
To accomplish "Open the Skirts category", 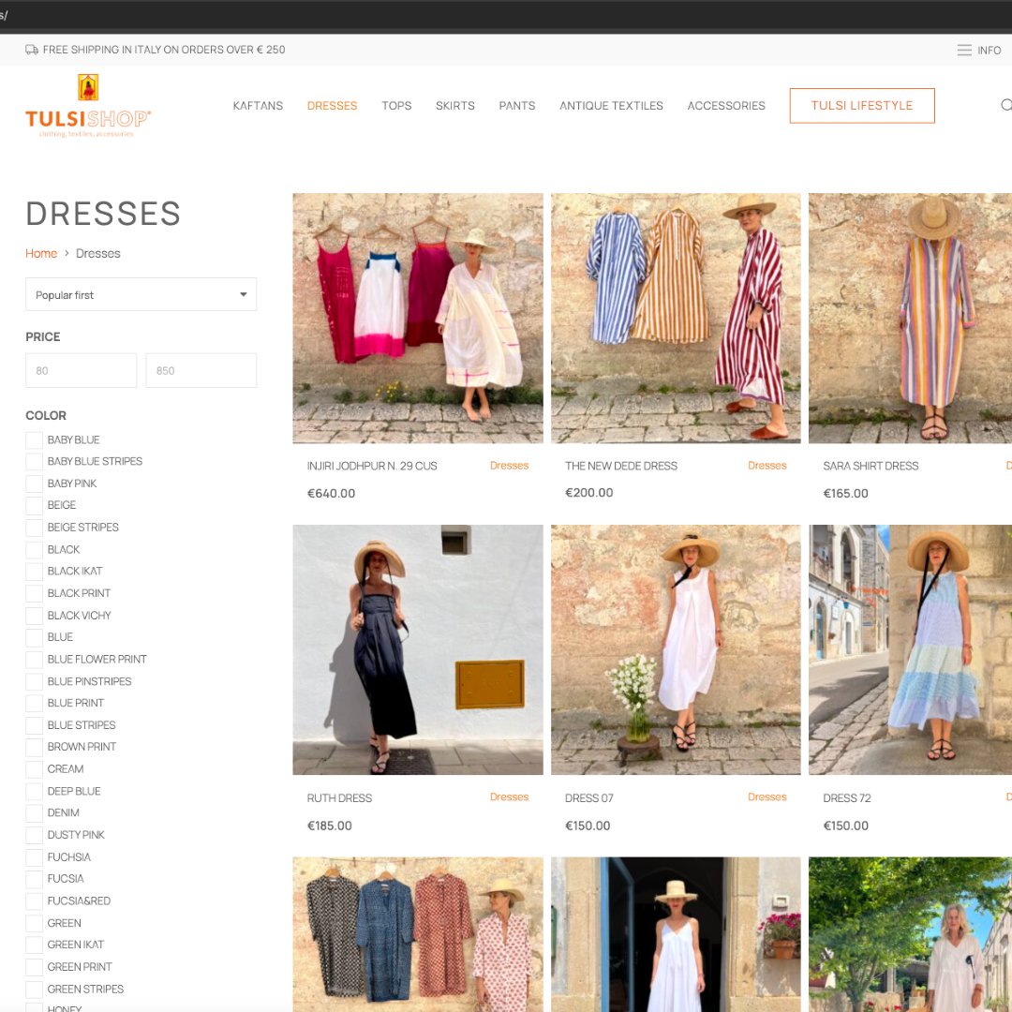I will (x=455, y=106).
